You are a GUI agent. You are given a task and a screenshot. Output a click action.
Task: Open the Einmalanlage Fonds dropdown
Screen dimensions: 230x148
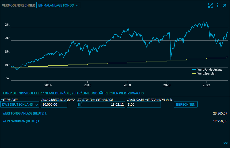[58, 5]
